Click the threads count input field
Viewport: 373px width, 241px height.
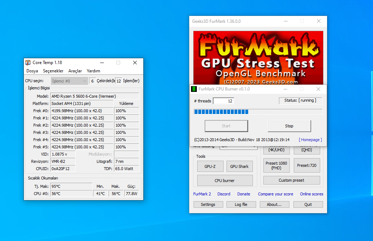click(x=223, y=101)
